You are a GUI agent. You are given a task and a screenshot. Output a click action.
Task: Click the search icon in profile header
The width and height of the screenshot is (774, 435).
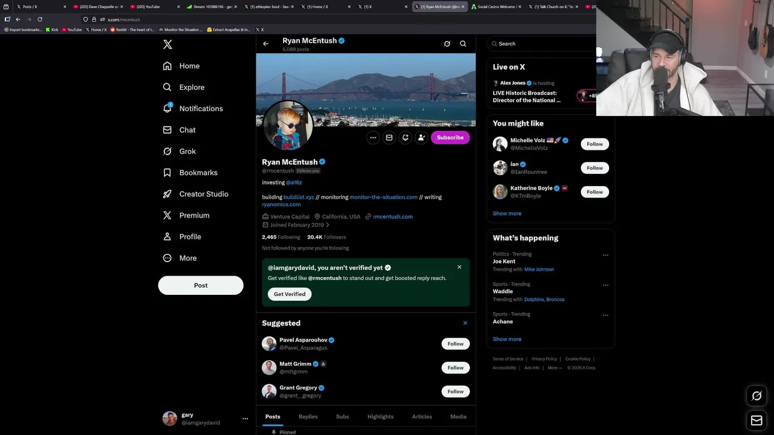tap(463, 43)
